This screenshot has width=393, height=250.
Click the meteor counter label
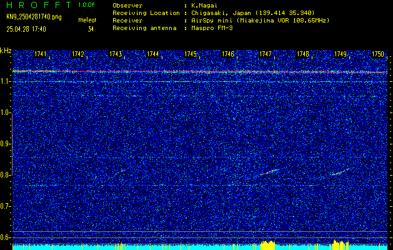[x=87, y=20]
